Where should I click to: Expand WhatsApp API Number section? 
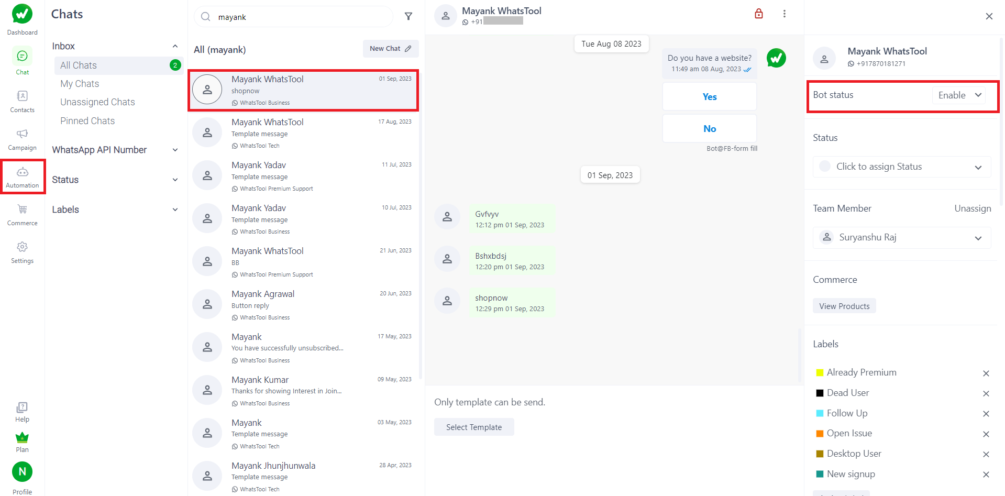(x=175, y=150)
